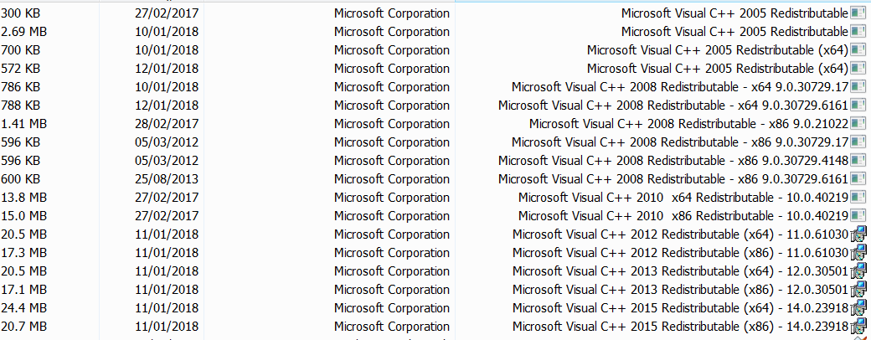Click the icon of the 700 KB Visual C++ 2005 (x64) entry
The height and width of the screenshot is (340, 871).
858,50
